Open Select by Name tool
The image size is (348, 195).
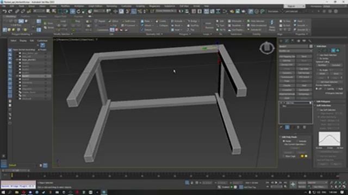click(x=54, y=11)
